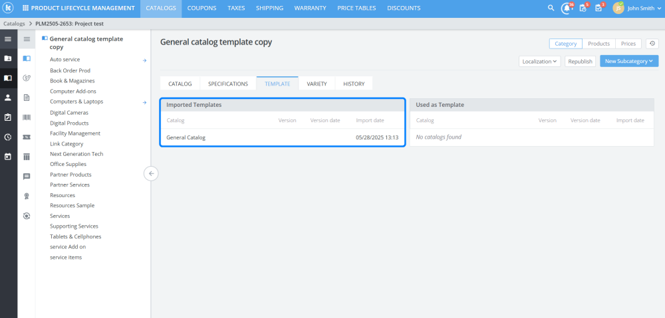Select the service Add on category
This screenshot has width=665, height=318.
(68, 247)
